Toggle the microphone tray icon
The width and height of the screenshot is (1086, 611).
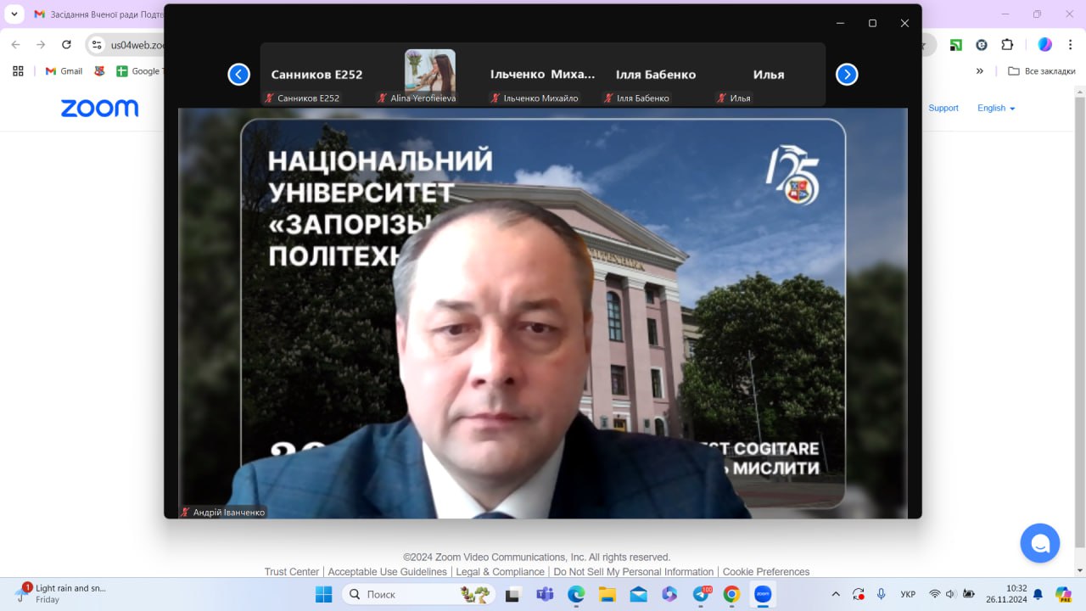point(882,594)
